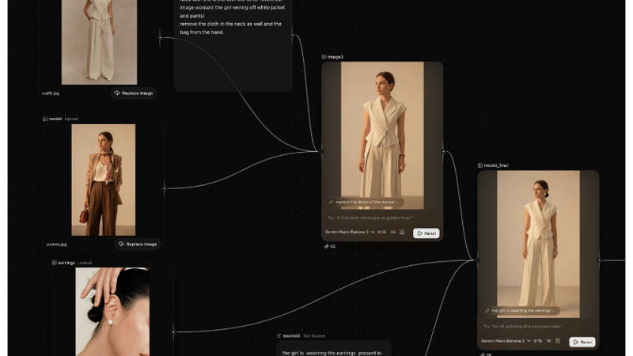Screen dimensions: 633x356
Task: Click Replace Image for outfit.jpg
Action: (134, 93)
